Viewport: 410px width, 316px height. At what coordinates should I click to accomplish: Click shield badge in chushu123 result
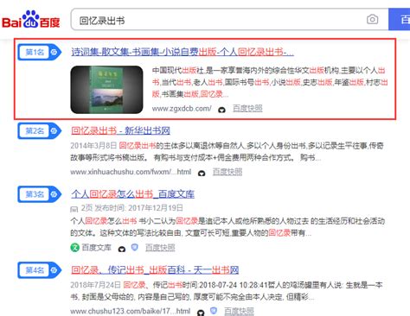214,311
